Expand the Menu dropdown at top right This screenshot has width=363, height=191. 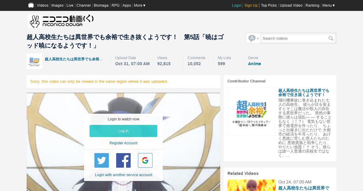click(329, 5)
